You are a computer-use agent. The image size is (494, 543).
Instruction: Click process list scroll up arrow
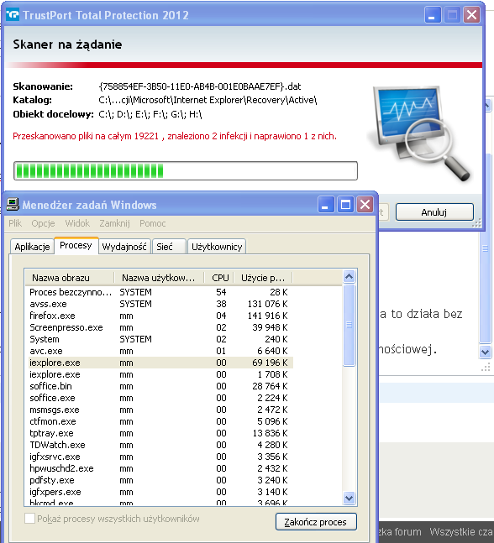pyautogui.click(x=349, y=277)
